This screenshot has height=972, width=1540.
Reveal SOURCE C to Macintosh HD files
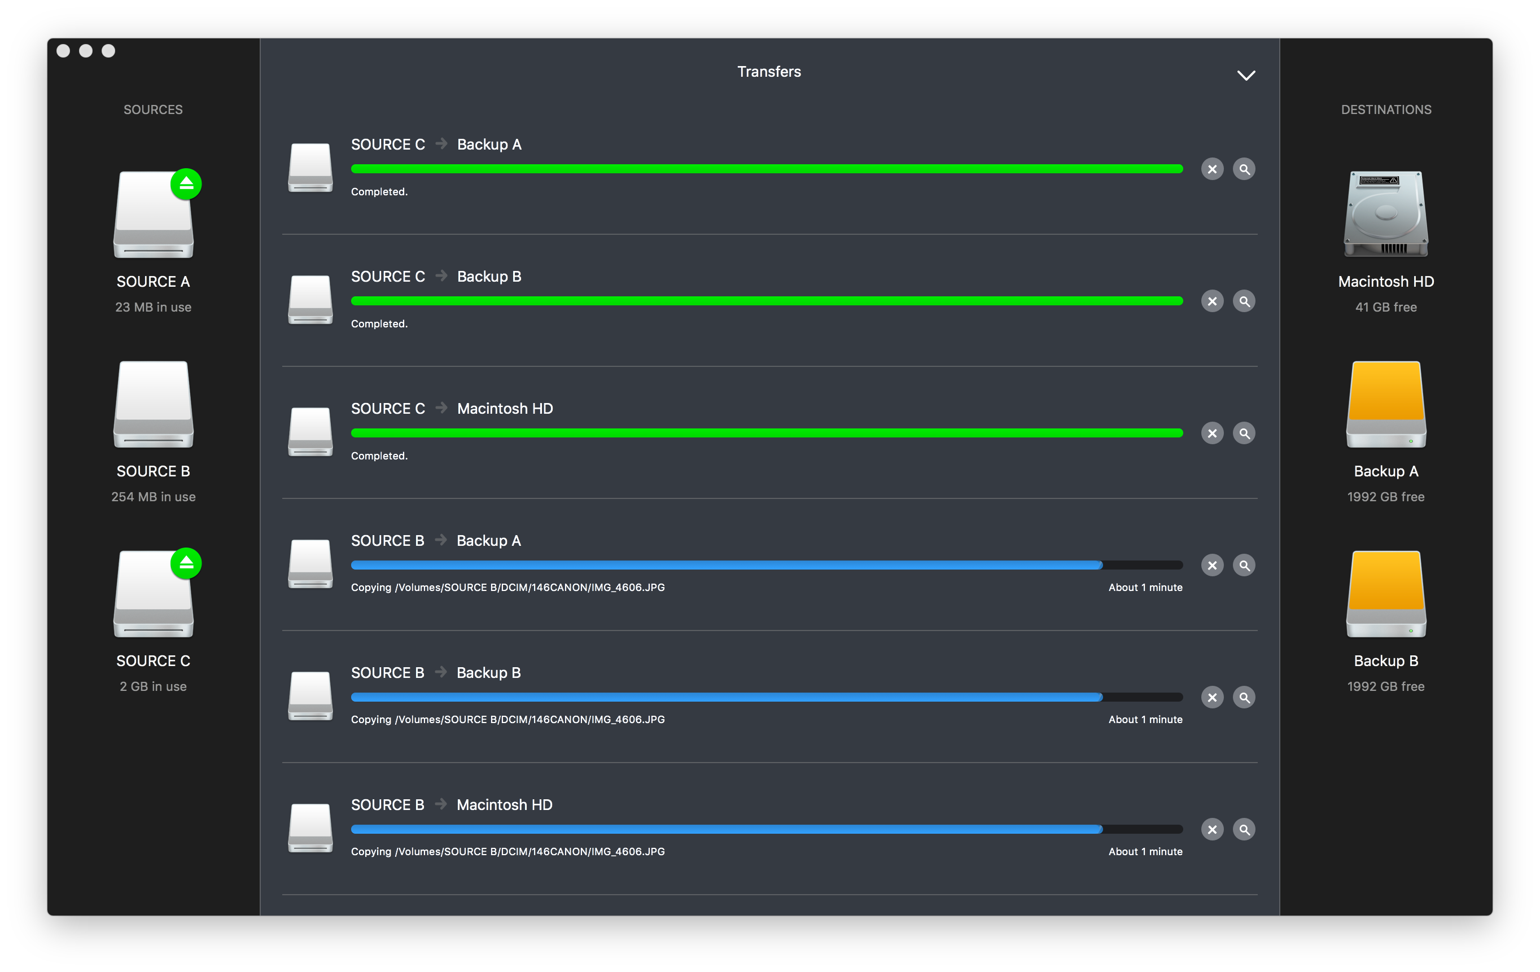tap(1244, 434)
